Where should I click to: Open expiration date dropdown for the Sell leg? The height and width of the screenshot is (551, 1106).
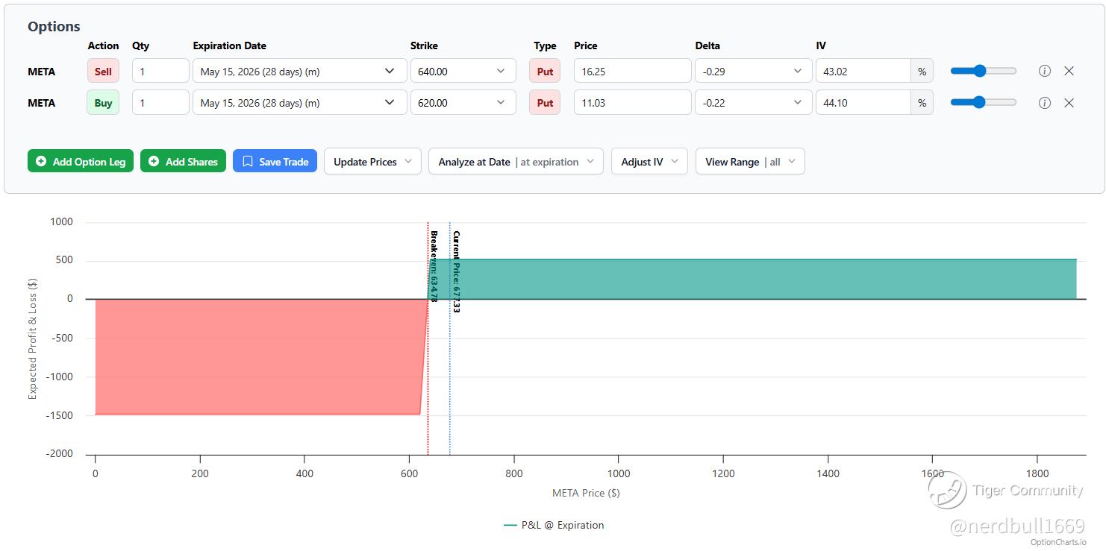[300, 72]
